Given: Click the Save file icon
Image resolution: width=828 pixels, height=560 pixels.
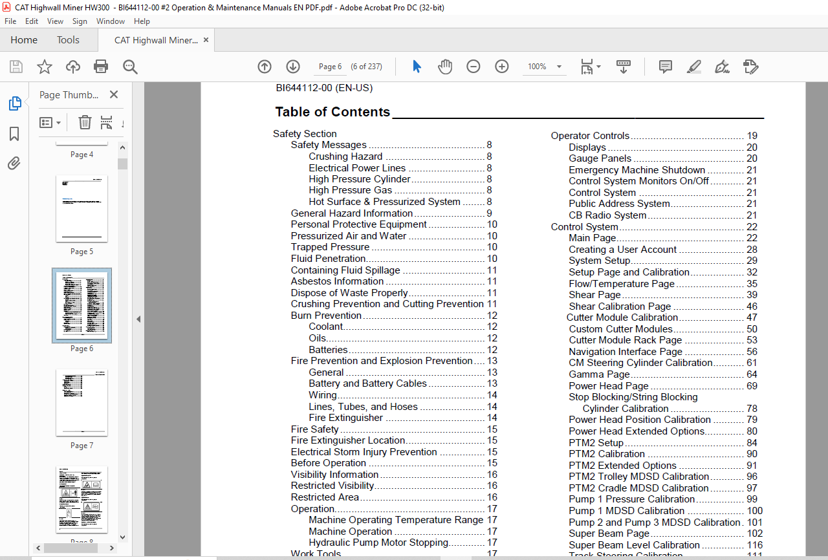Looking at the screenshot, I should pyautogui.click(x=16, y=67).
